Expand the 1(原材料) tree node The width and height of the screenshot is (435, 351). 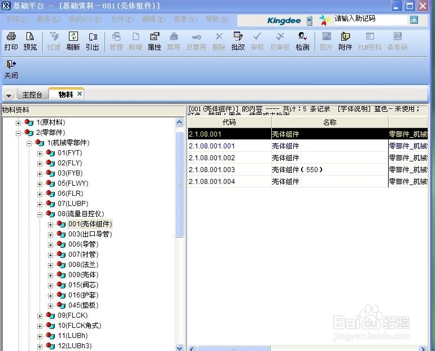coord(18,123)
